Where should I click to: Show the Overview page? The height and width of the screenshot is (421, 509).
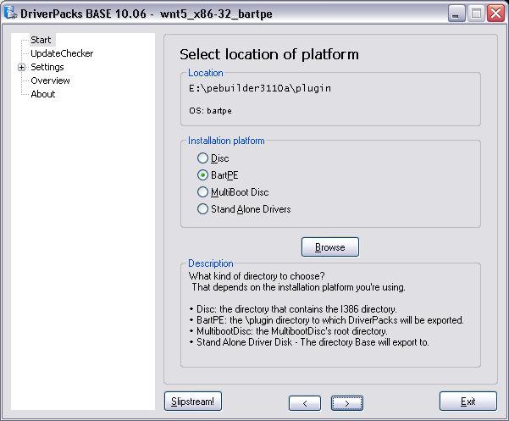pyautogui.click(x=50, y=80)
